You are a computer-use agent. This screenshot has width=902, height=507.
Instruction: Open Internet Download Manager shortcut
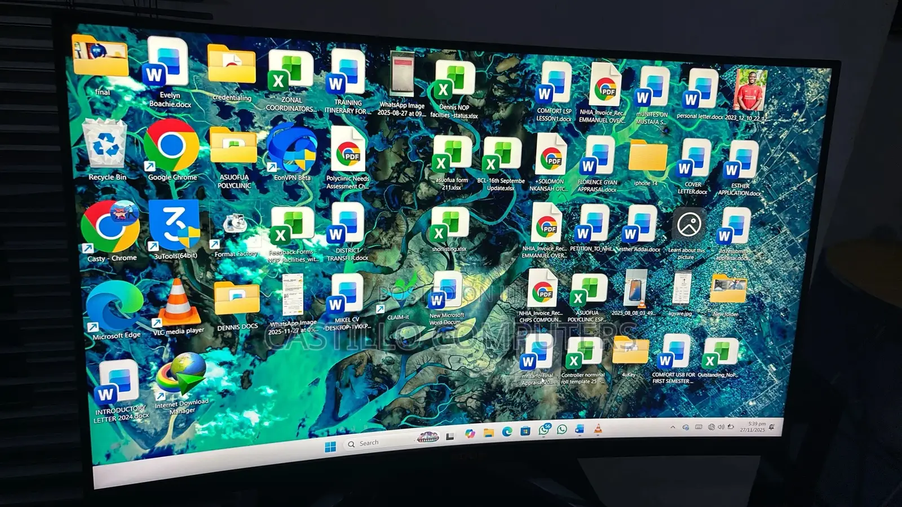point(182,384)
